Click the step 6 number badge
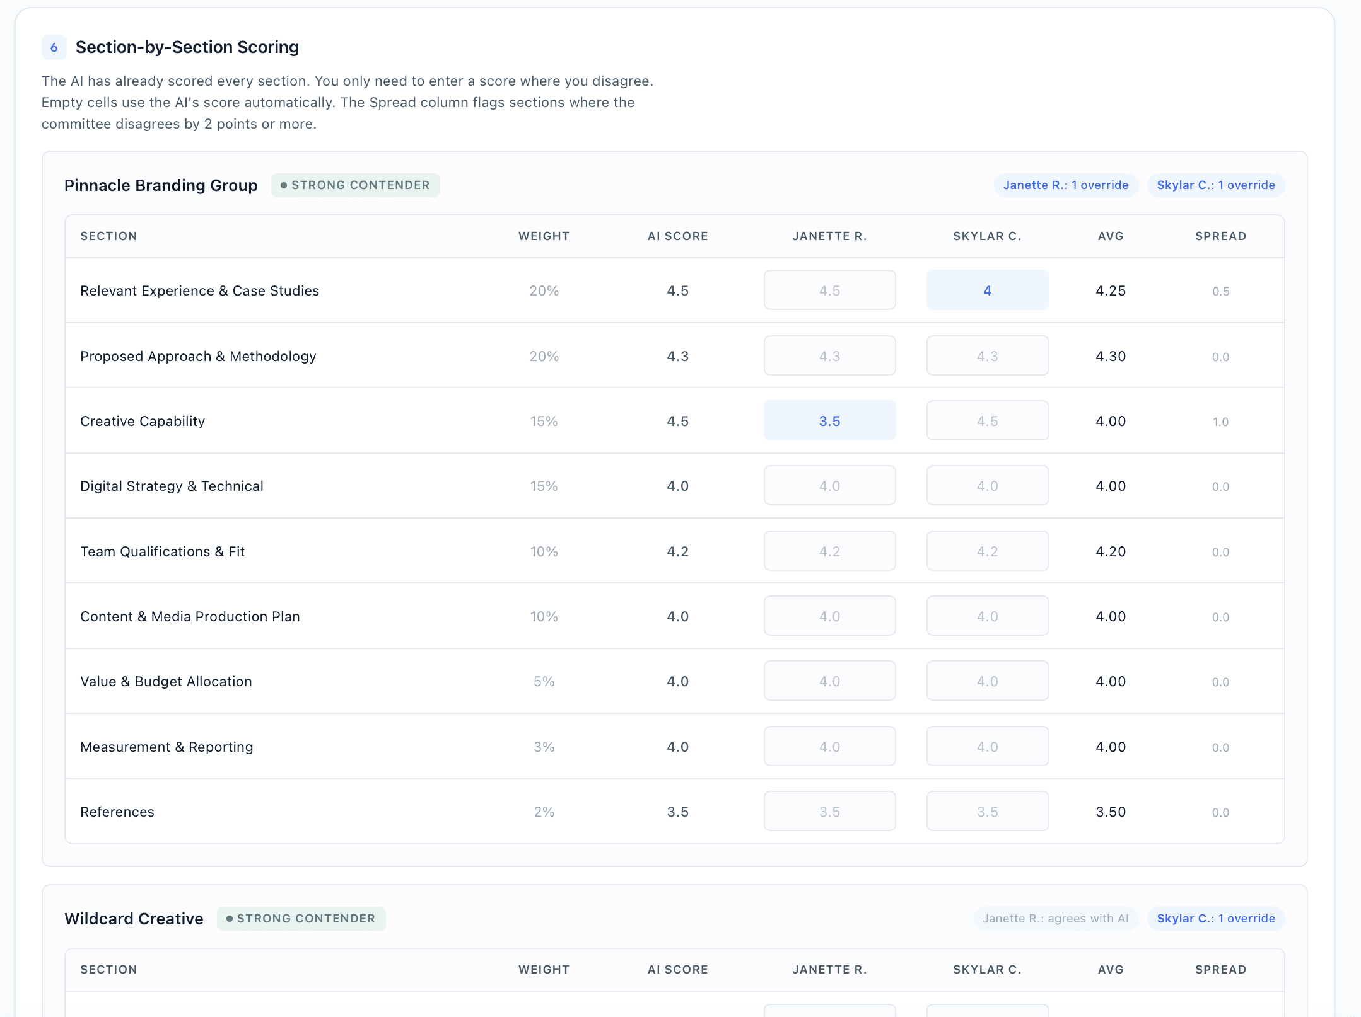This screenshot has height=1017, width=1361. [x=54, y=47]
